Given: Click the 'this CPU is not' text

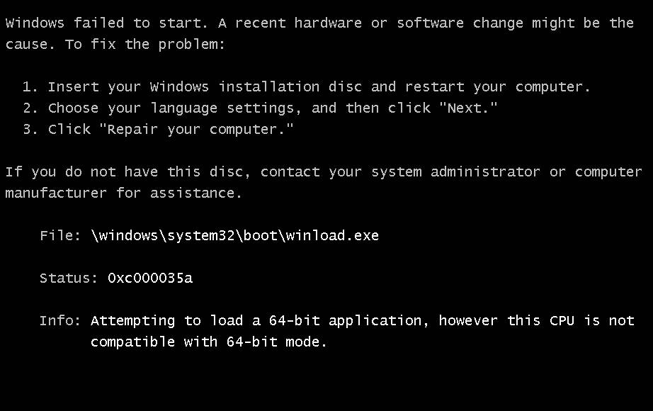Looking at the screenshot, I should 571,320.
